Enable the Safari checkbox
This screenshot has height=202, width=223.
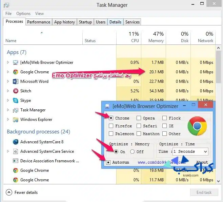tap(139, 126)
